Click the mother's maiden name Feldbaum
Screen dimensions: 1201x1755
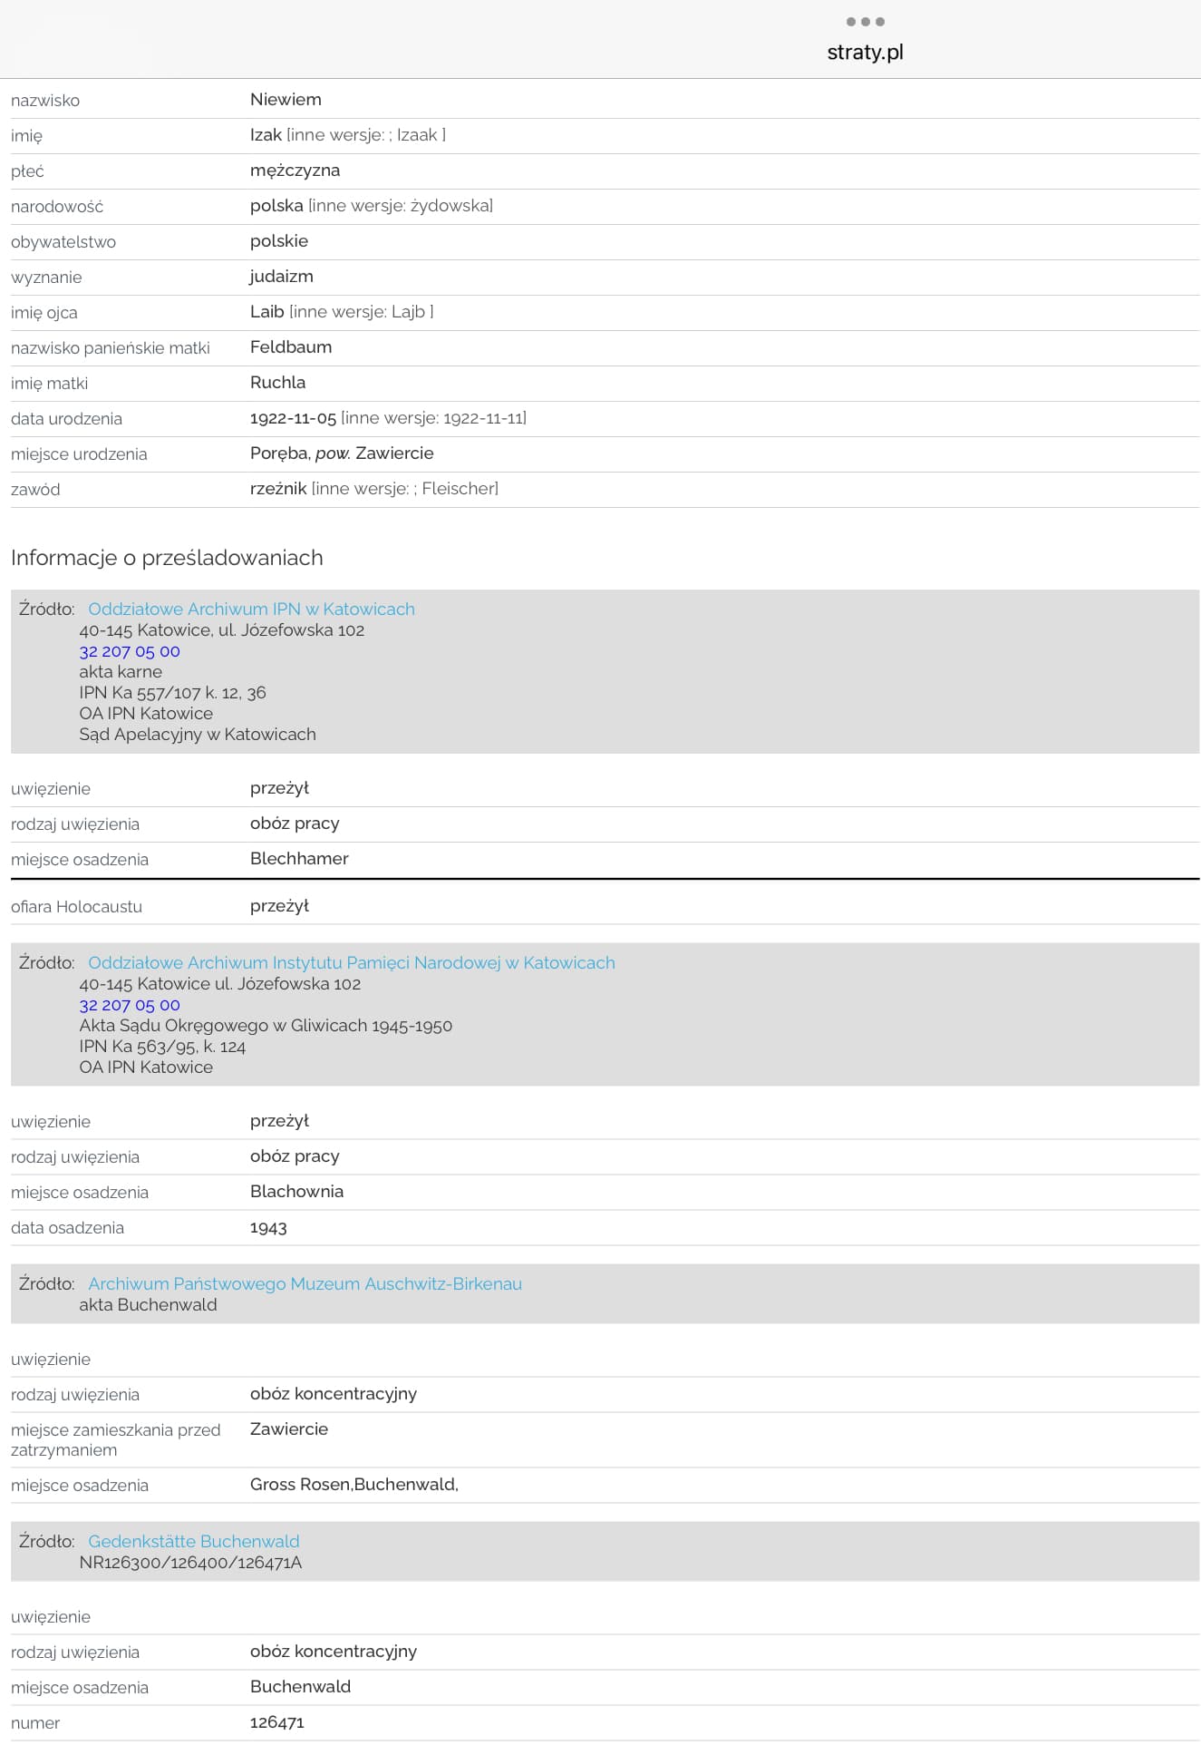(x=291, y=347)
